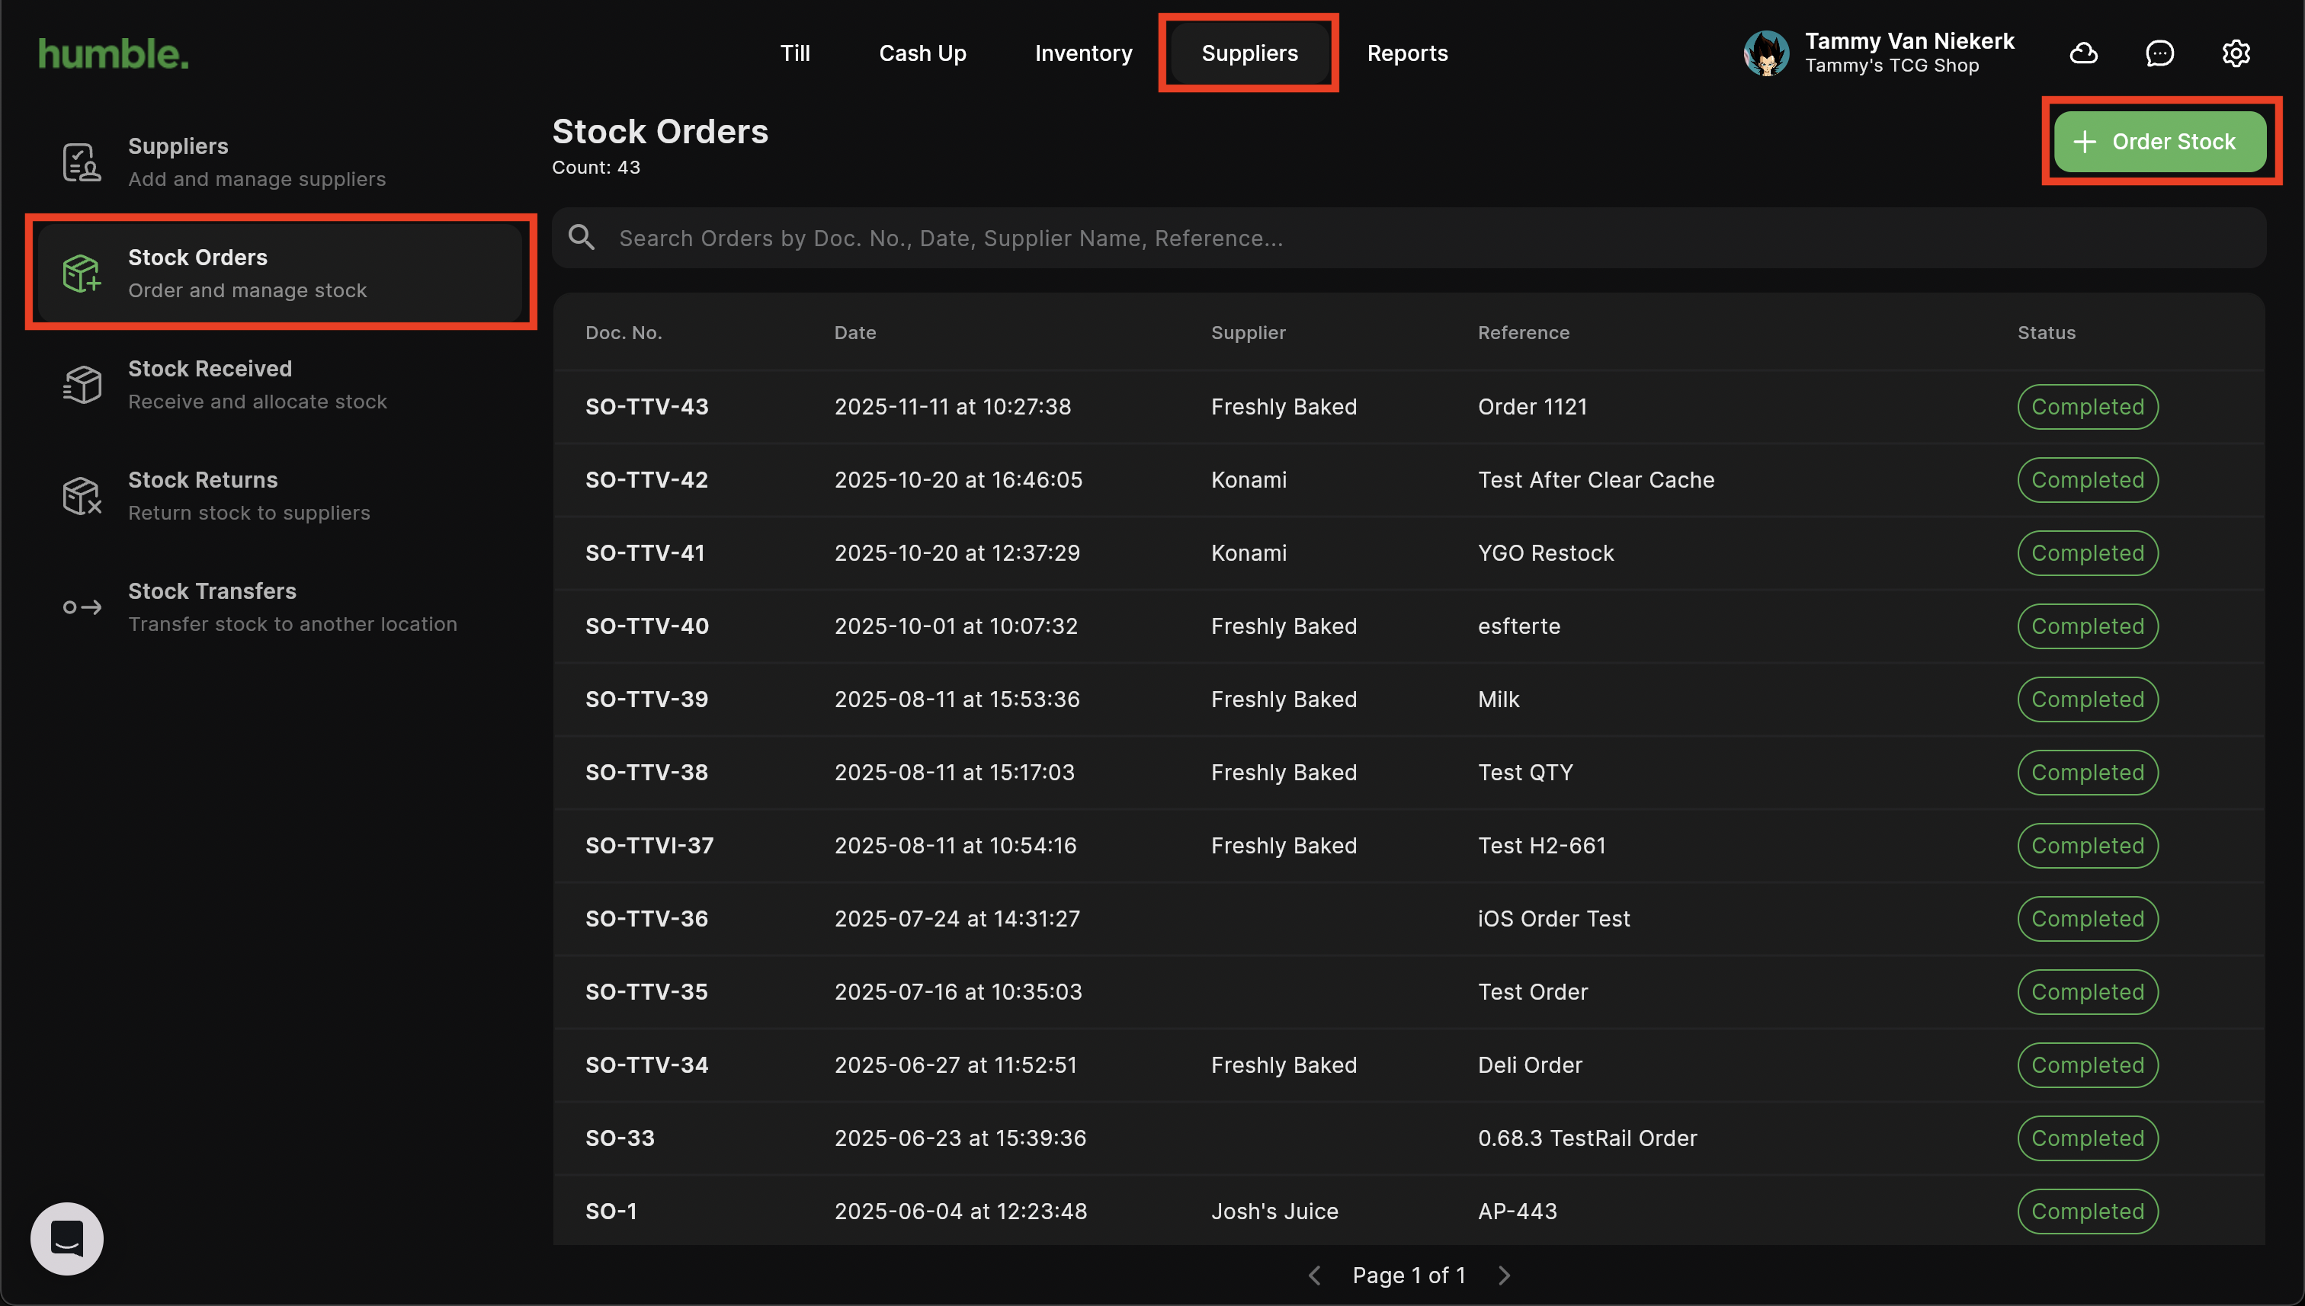The image size is (2305, 1306).
Task: Open the chat messages icon
Action: 2159,53
